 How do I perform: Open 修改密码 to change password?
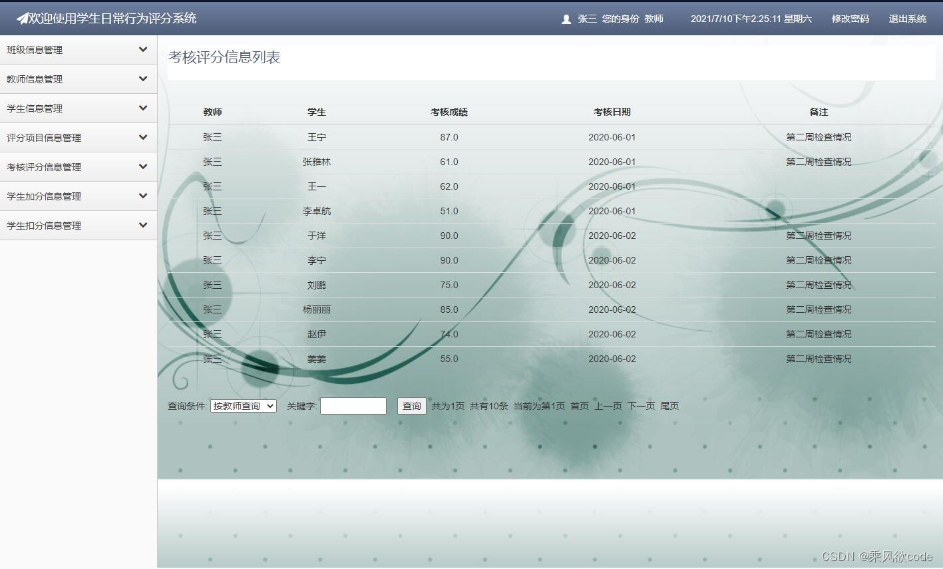[849, 19]
